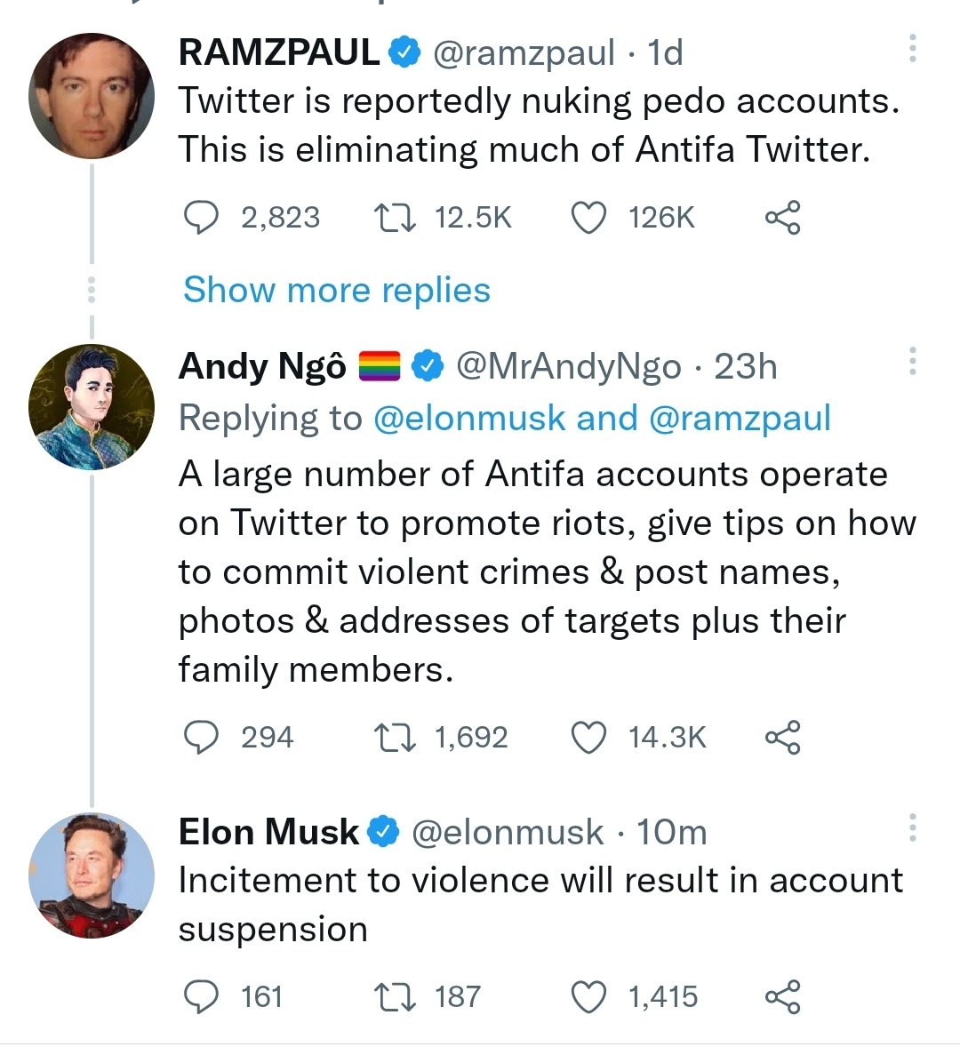The height and width of the screenshot is (1047, 960).
Task: Retweet Andy Ngô's Antifa accounts tweet
Action: click(x=394, y=738)
